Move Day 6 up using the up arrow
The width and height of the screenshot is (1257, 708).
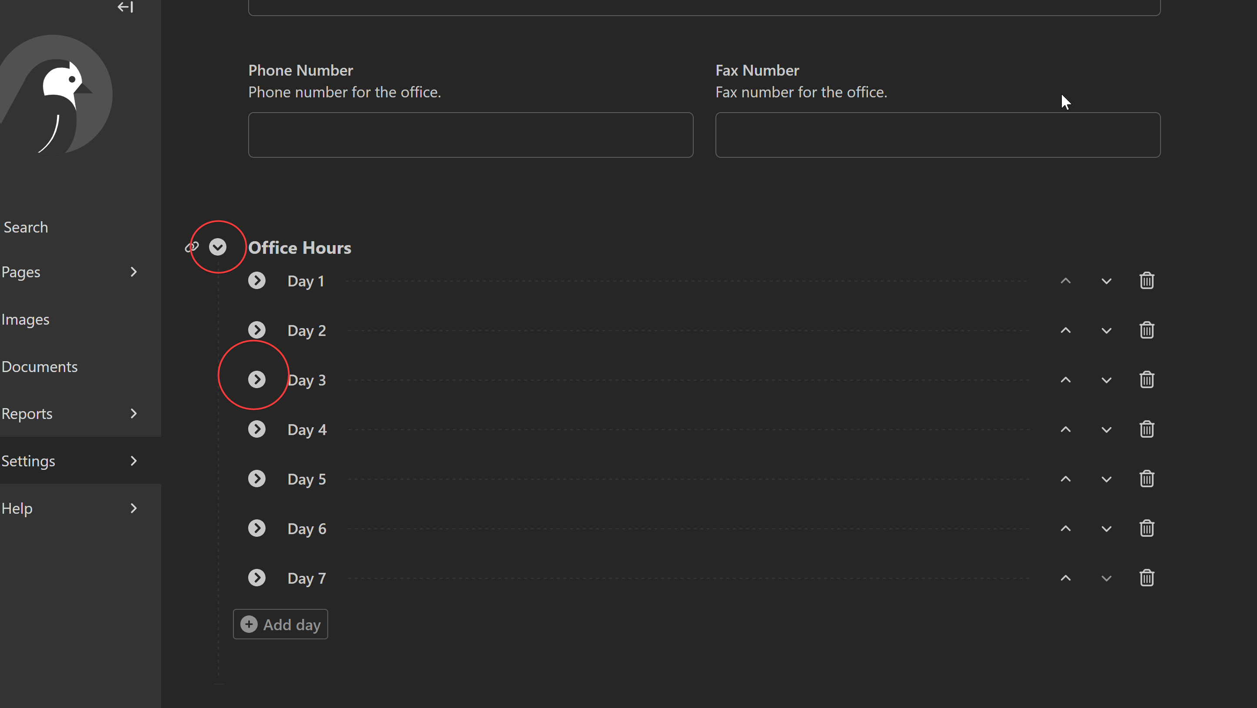pyautogui.click(x=1066, y=529)
